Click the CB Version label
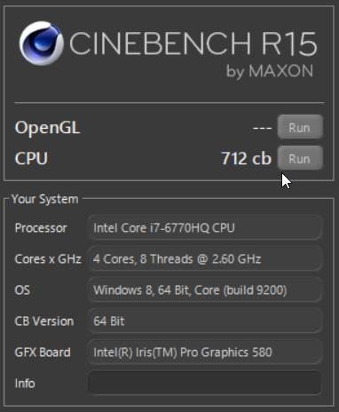 [x=44, y=321]
